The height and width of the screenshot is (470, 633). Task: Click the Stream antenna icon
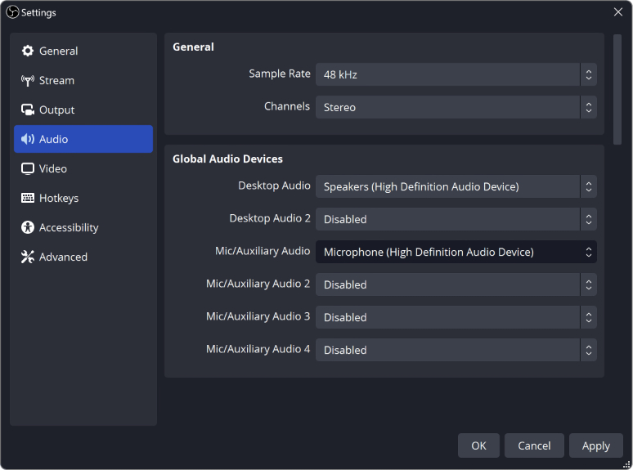(x=28, y=80)
